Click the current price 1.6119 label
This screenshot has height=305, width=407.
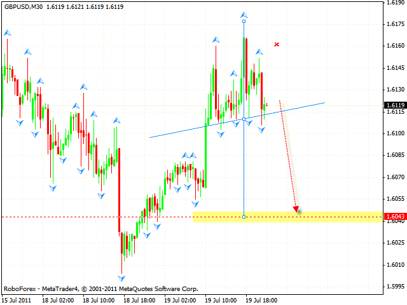coord(395,105)
